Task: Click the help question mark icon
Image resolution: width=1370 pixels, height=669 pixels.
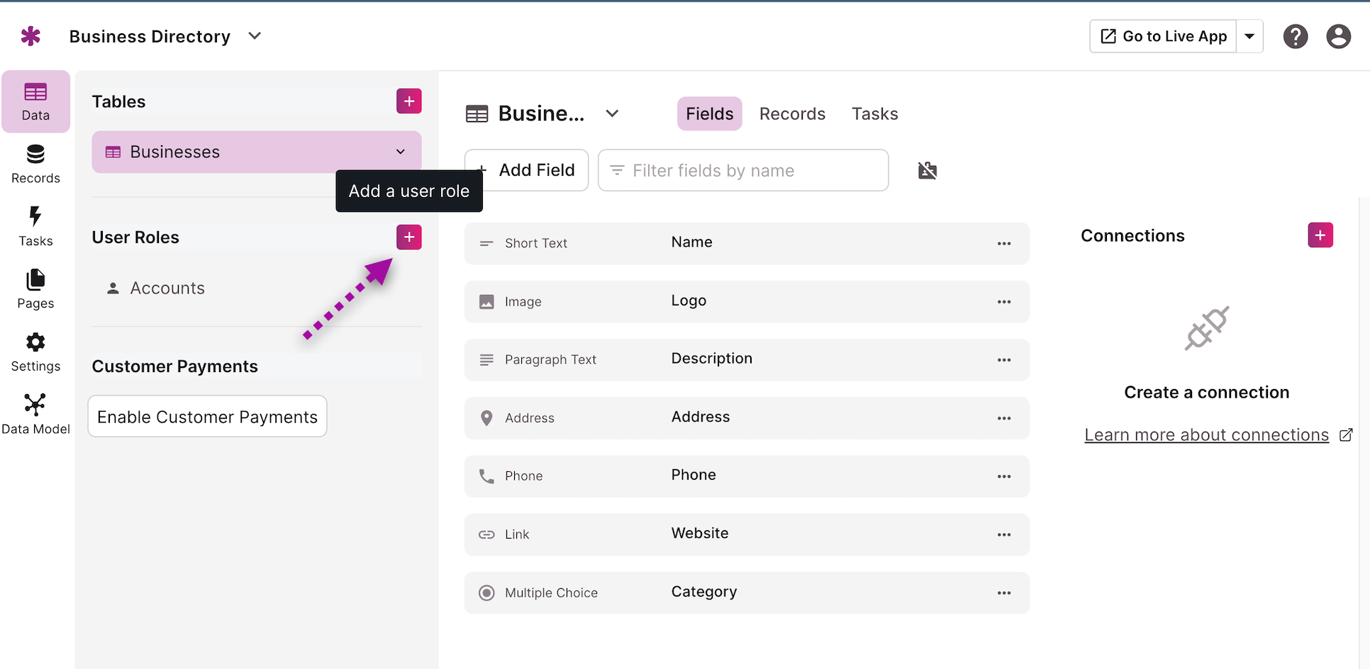Action: 1295,36
